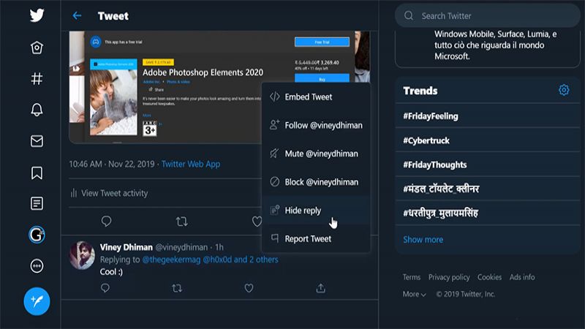Choose Mute @vineydhiman

tap(316, 154)
